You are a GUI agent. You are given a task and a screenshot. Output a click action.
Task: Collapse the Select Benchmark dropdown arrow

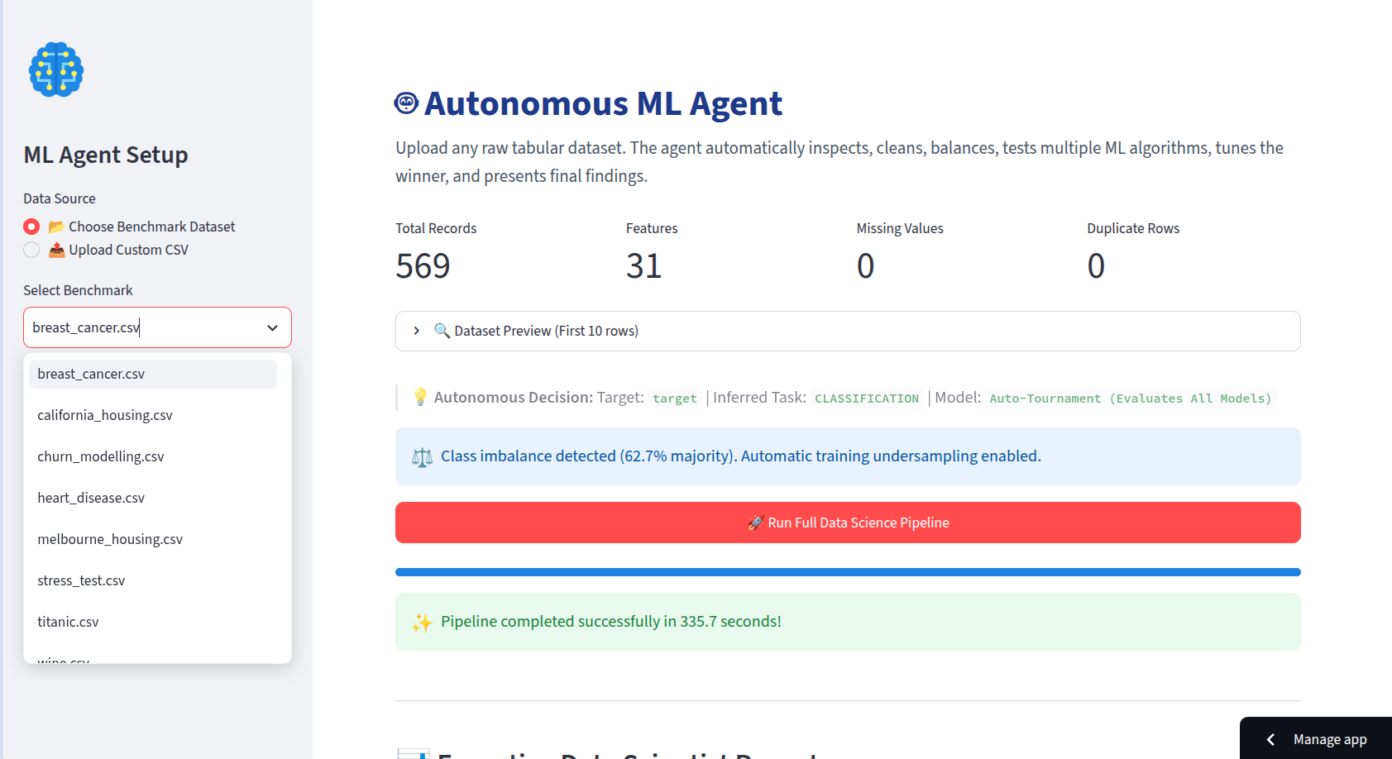click(272, 328)
